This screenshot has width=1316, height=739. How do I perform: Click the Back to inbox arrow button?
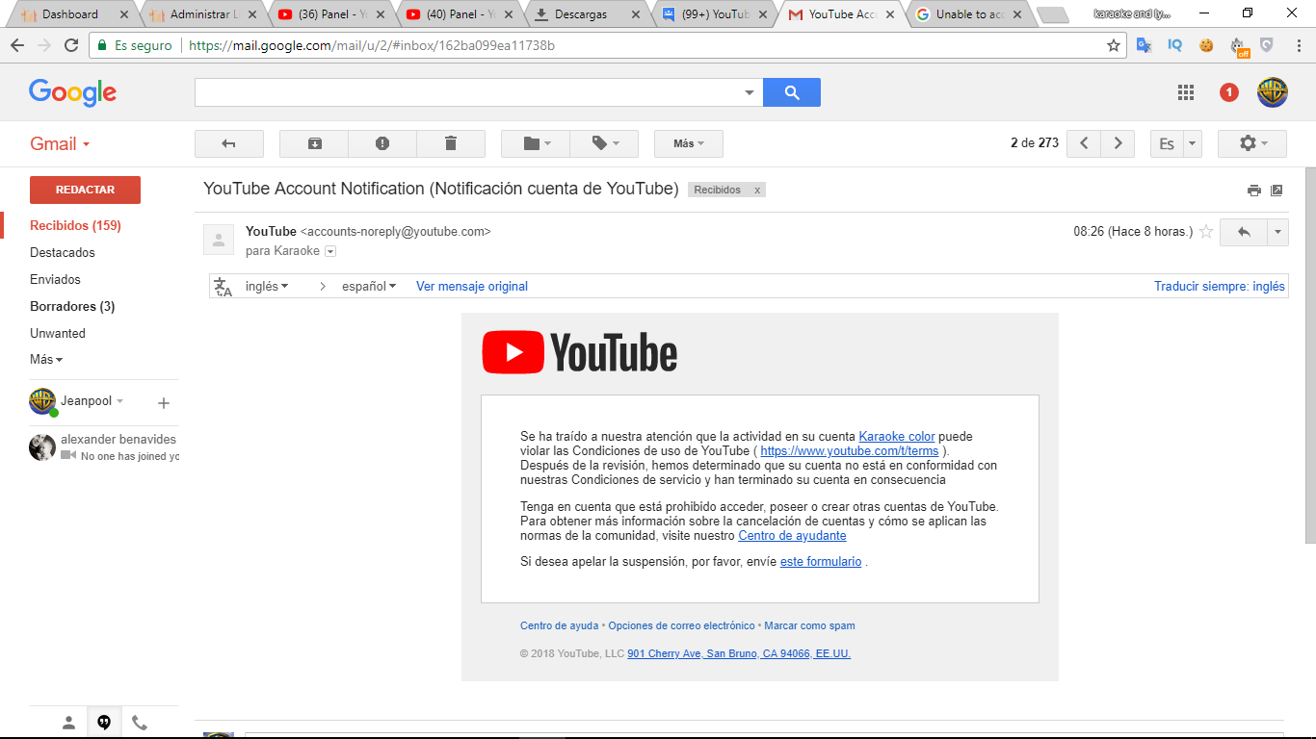(x=229, y=143)
